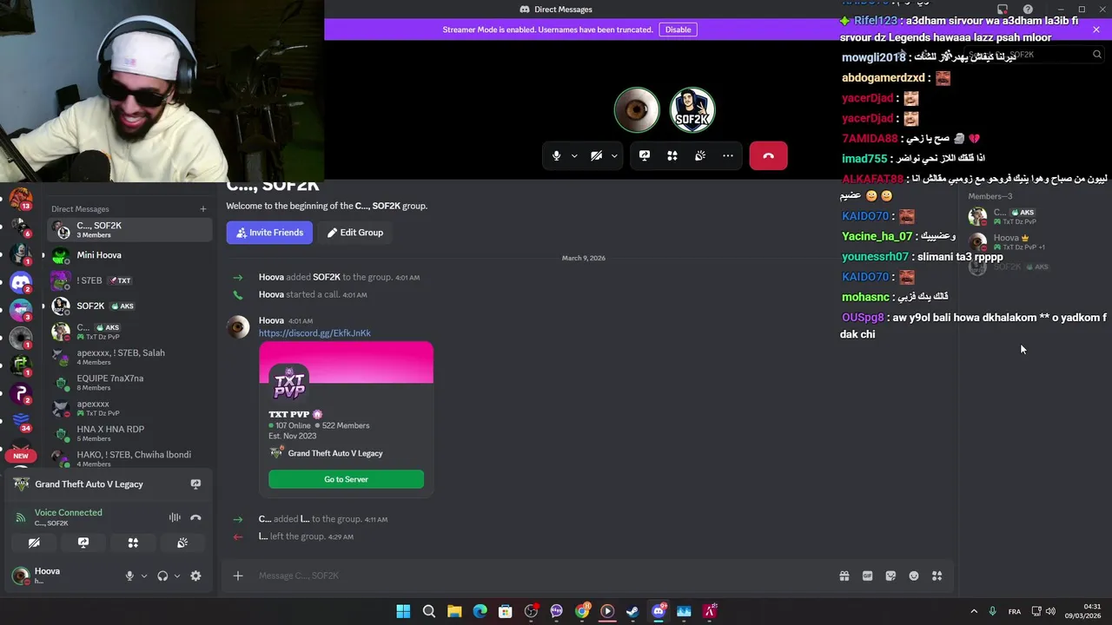Open Windows Search on taskbar
1112x625 pixels.
428,611
